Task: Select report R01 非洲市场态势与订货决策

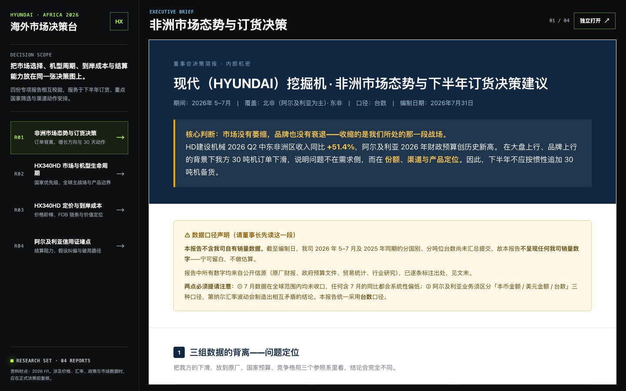Action: 69,138
